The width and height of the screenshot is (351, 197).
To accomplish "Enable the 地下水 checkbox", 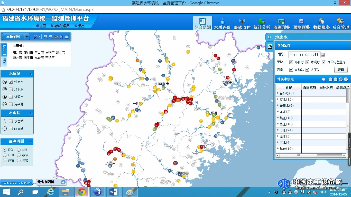I will coord(11,89).
